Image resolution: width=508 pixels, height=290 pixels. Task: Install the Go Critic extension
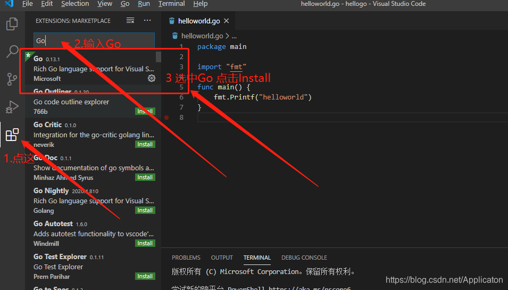click(x=145, y=144)
